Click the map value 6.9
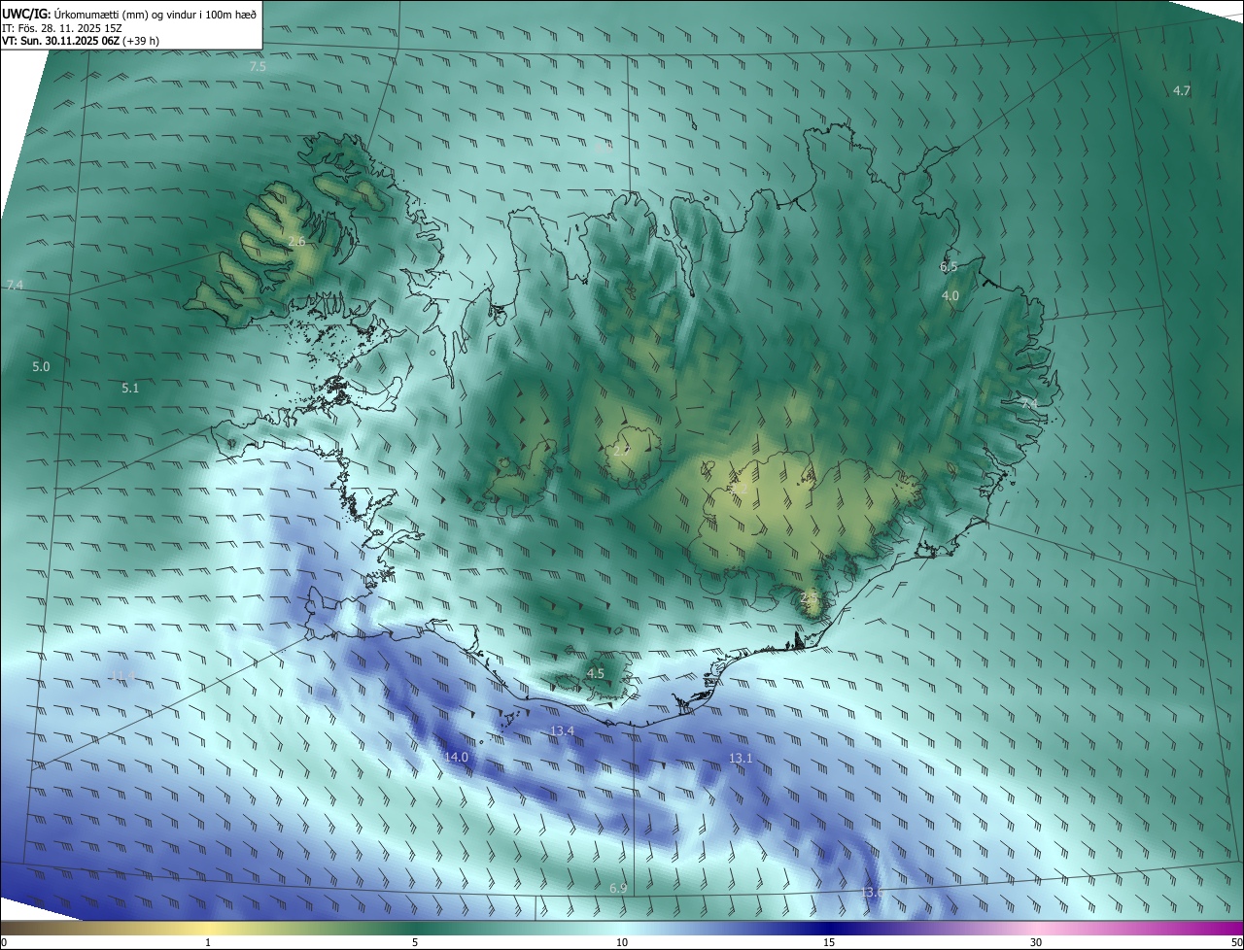Screen dimensions: 1244x950 coord(618,888)
